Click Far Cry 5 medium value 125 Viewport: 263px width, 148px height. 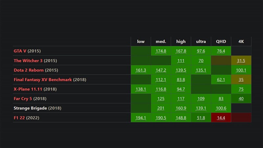161,99
